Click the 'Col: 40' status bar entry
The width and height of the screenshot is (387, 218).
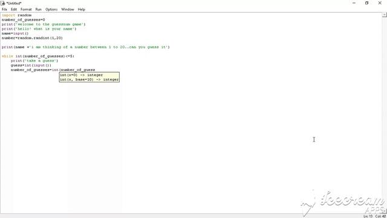(x=380, y=216)
